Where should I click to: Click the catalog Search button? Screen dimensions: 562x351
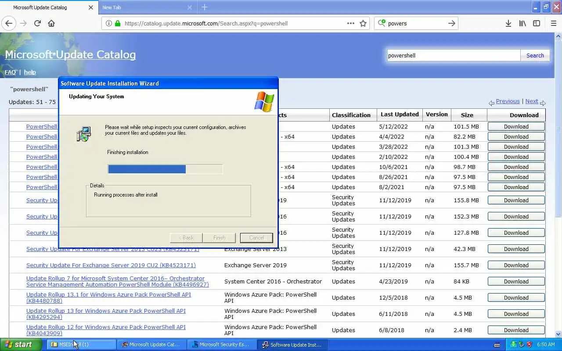(535, 55)
